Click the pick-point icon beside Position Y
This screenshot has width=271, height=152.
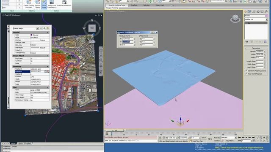click(x=48, y=71)
